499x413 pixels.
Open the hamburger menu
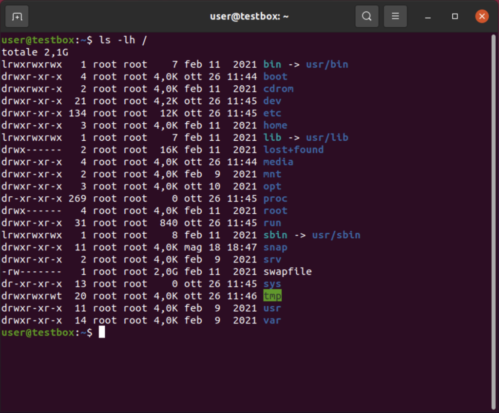point(395,17)
